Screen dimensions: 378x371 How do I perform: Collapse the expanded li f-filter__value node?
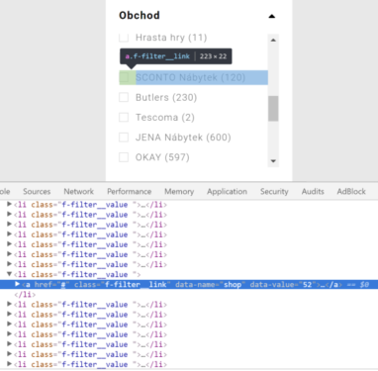pyautogui.click(x=10, y=274)
